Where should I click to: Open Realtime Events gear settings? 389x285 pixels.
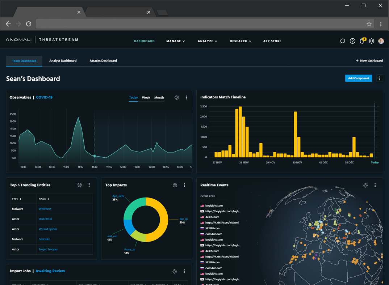365,185
